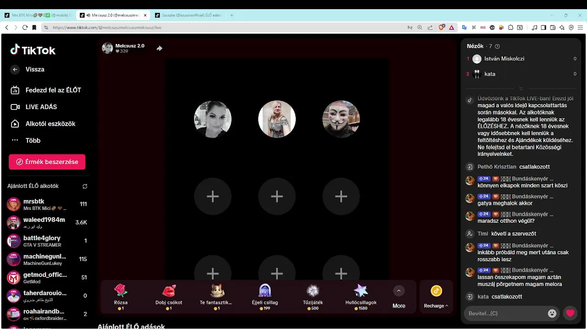Click the HLS extension icon
Screen dimensions: 587x330
coord(483,27)
